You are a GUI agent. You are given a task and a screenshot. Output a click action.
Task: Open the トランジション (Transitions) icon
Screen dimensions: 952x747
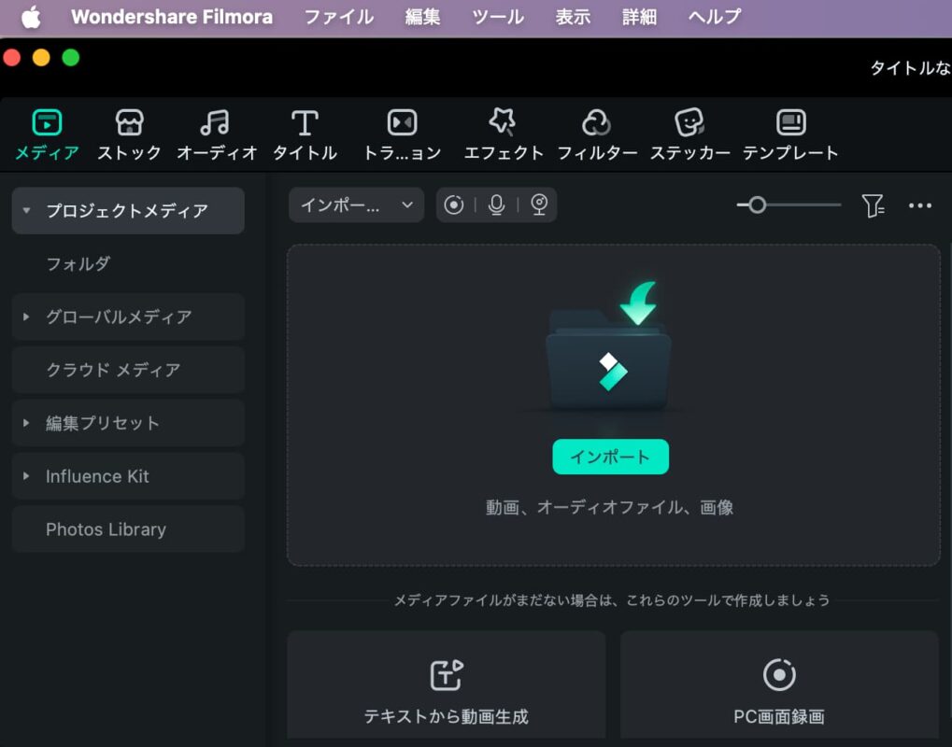pos(402,122)
